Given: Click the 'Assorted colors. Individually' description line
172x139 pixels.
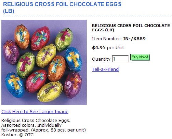Looking at the screenshot, I should pos(31,125).
